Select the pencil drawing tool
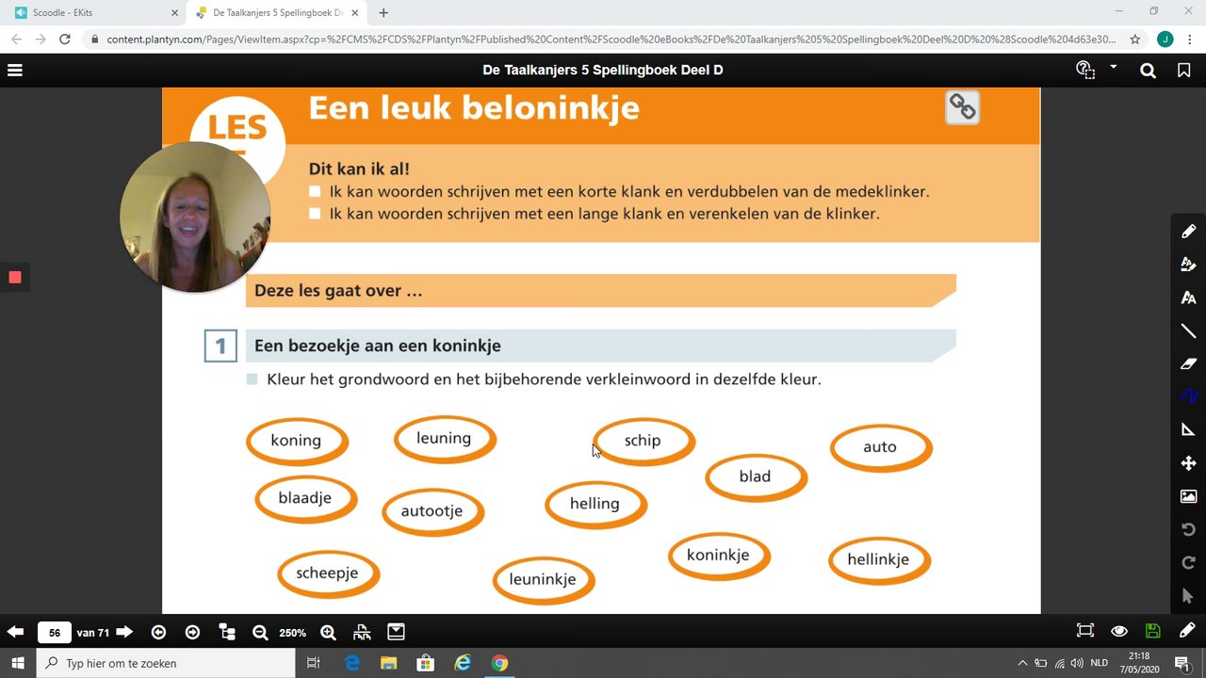The image size is (1206, 678). coord(1188,232)
